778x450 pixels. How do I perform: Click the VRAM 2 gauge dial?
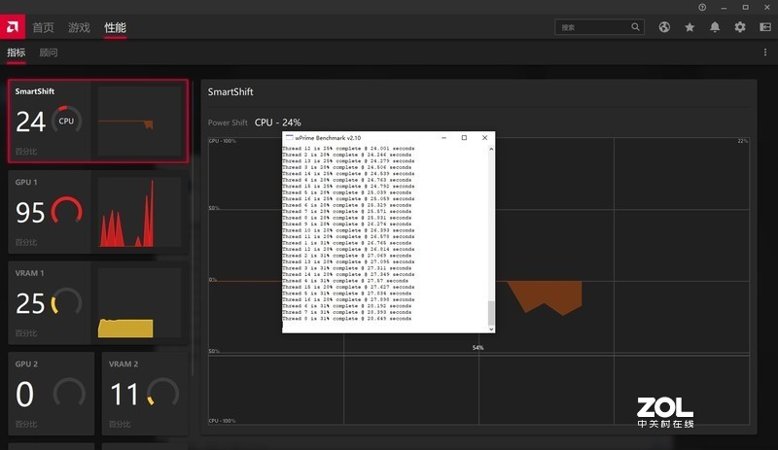click(162, 393)
